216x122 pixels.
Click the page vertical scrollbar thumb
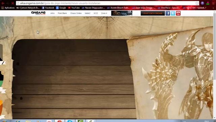[x=215, y=46]
